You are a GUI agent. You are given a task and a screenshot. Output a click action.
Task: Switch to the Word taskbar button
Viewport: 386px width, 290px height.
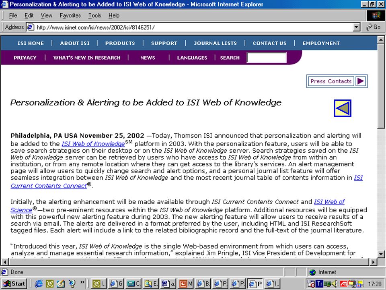[x=168, y=284]
